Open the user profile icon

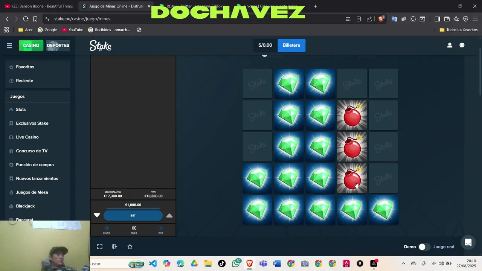pyautogui.click(x=450, y=45)
